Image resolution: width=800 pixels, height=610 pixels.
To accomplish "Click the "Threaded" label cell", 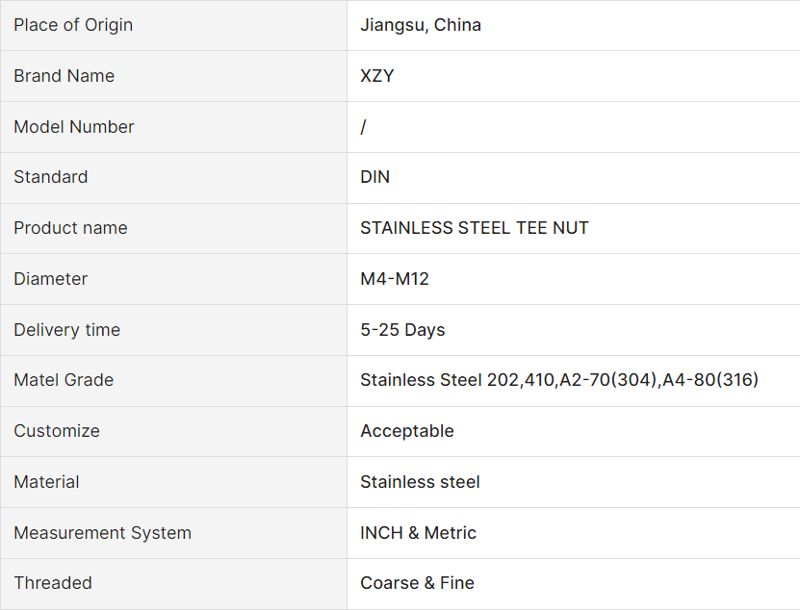I will point(53,583).
